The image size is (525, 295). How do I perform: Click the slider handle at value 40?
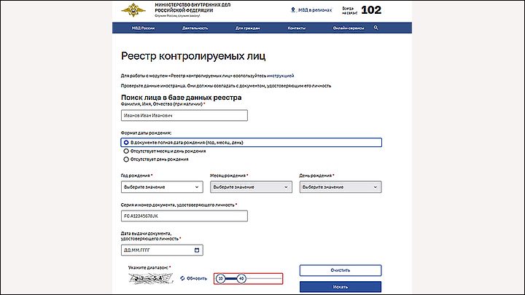coord(241,278)
